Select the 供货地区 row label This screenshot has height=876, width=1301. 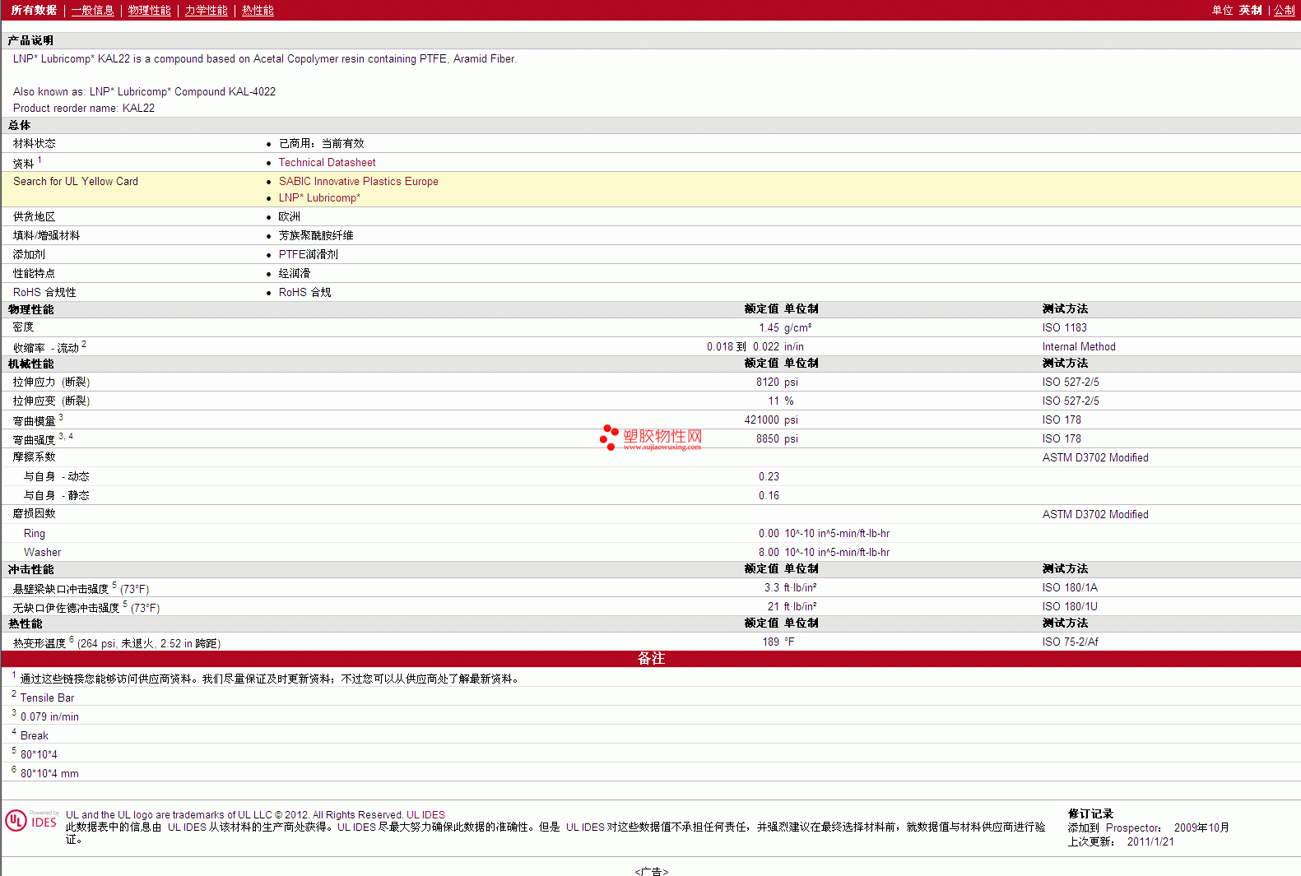(34, 216)
